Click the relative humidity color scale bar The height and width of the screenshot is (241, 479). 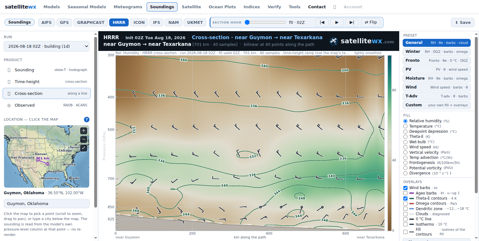(390, 143)
